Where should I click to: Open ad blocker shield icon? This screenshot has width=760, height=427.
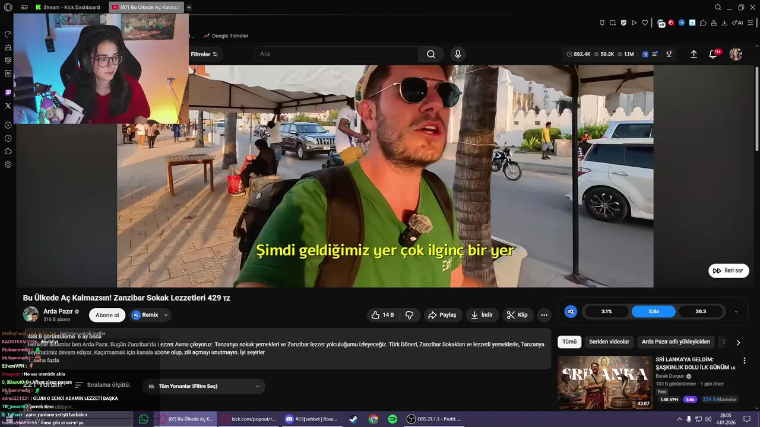(x=623, y=23)
